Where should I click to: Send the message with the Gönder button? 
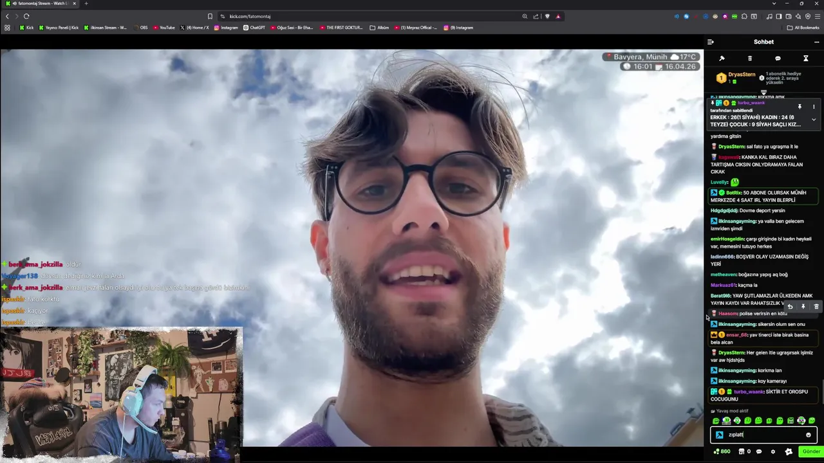click(811, 451)
